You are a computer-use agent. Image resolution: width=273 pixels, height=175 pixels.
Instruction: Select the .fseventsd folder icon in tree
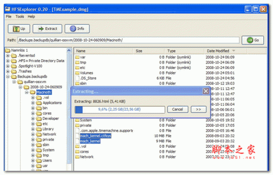[14, 56]
